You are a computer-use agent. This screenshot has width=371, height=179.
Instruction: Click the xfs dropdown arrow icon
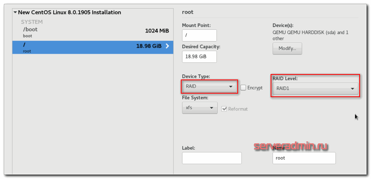(212, 108)
